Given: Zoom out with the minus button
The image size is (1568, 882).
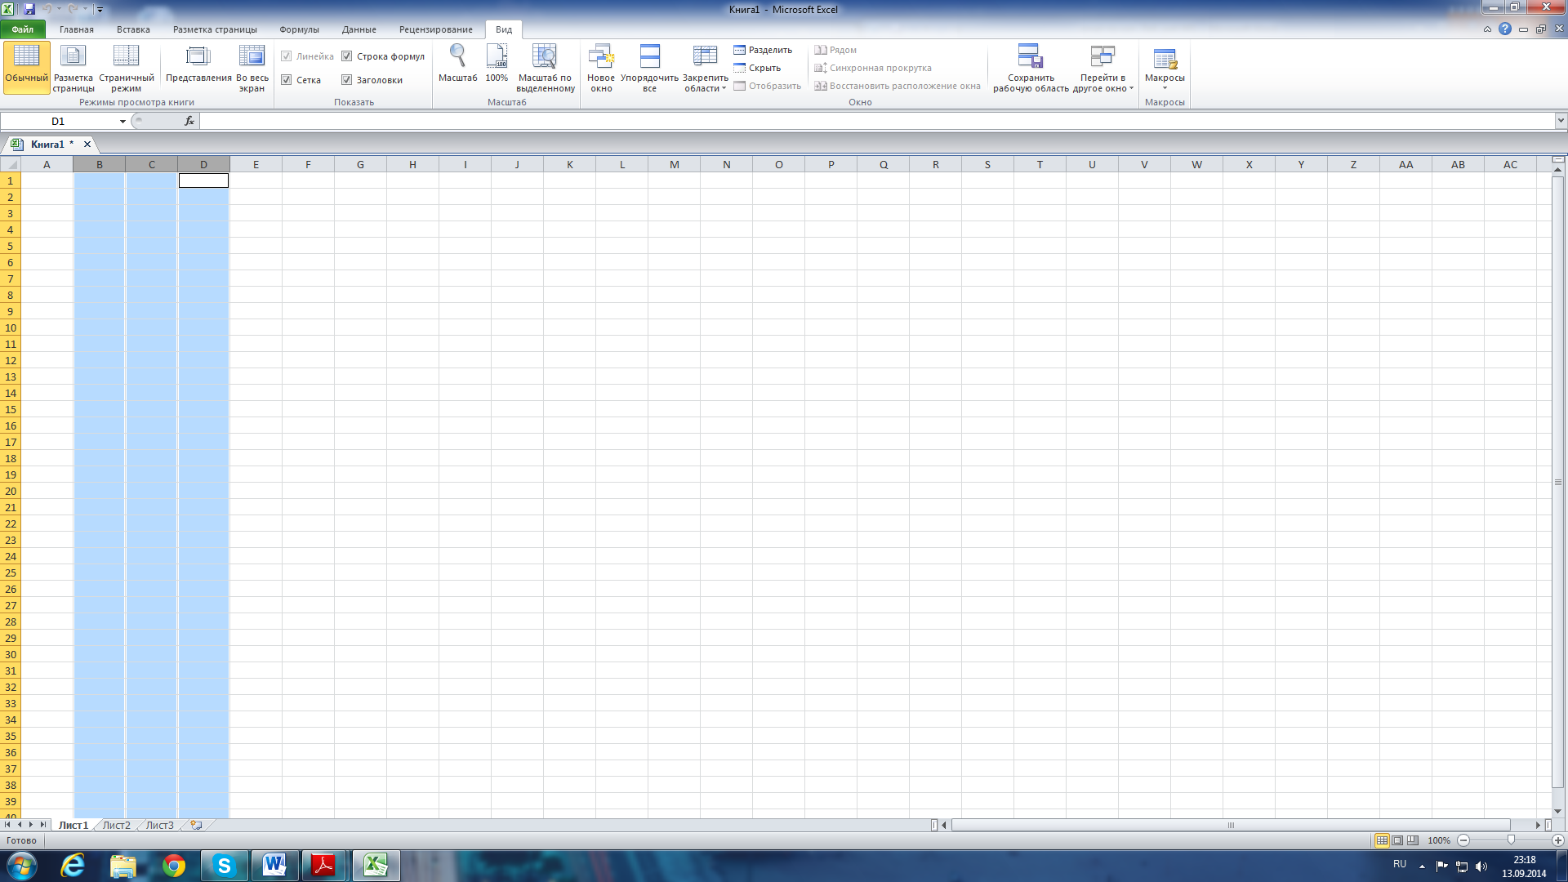Looking at the screenshot, I should point(1463,840).
